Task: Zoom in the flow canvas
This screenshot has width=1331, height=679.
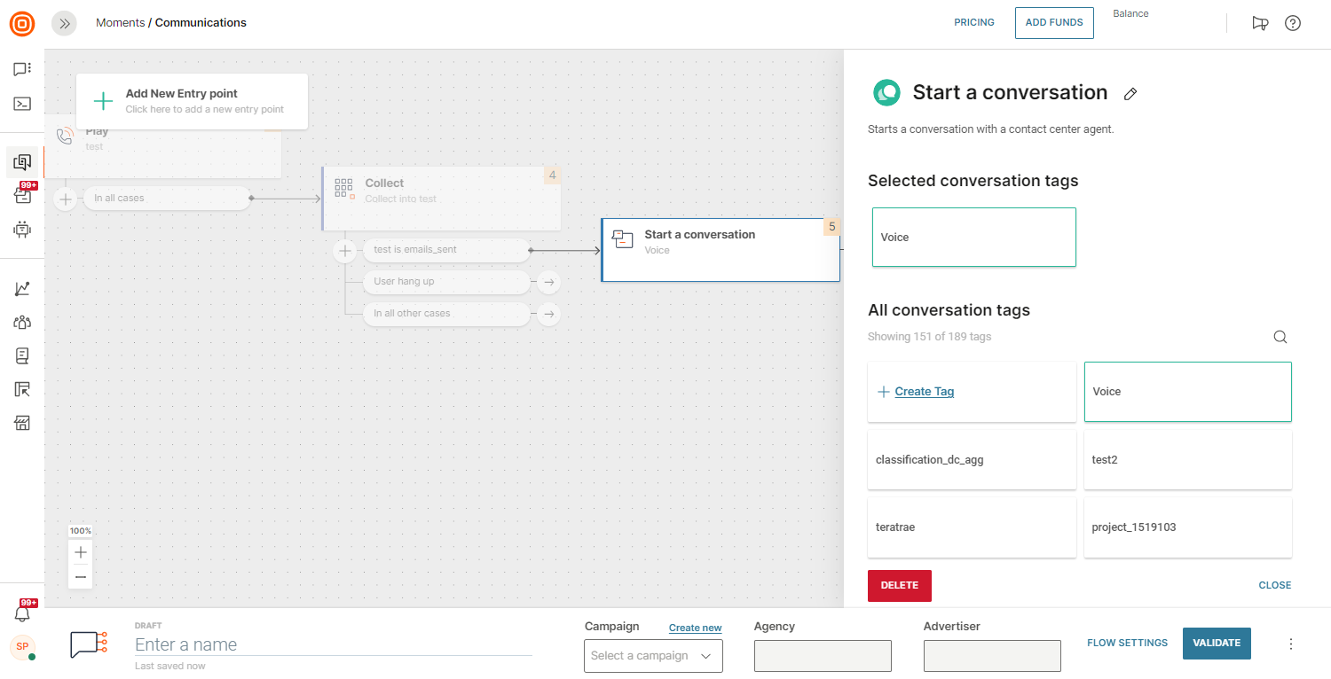Action: [81, 552]
